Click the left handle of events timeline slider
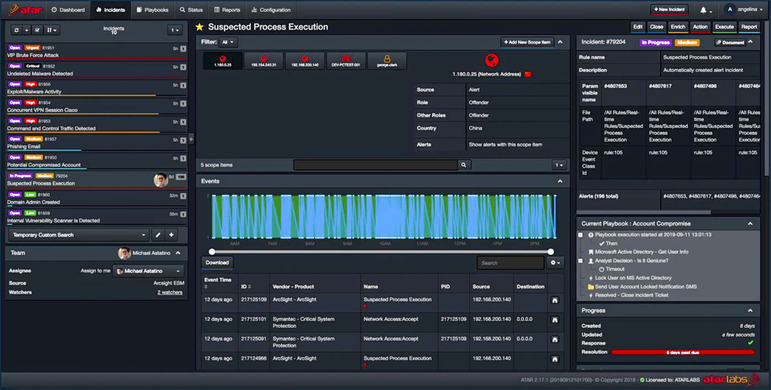This screenshot has width=771, height=390. coord(212,252)
